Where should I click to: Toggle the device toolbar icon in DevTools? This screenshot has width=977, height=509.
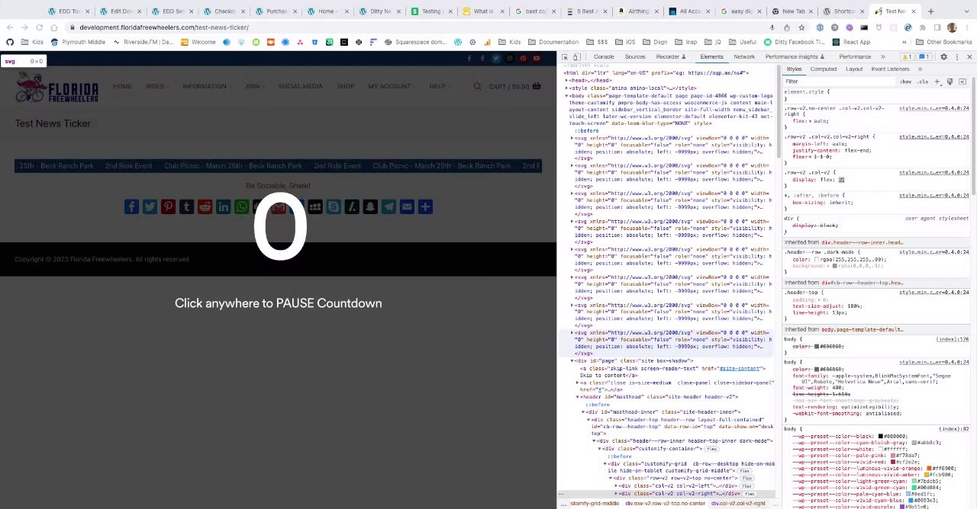coord(576,57)
